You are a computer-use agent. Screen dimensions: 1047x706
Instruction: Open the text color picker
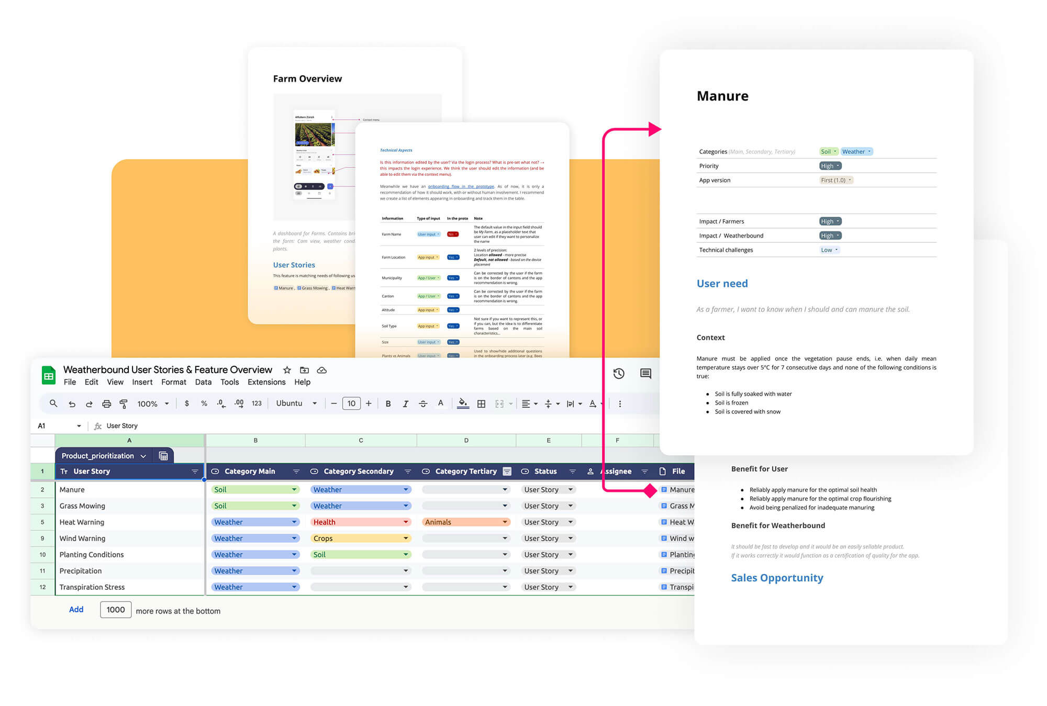(x=441, y=404)
